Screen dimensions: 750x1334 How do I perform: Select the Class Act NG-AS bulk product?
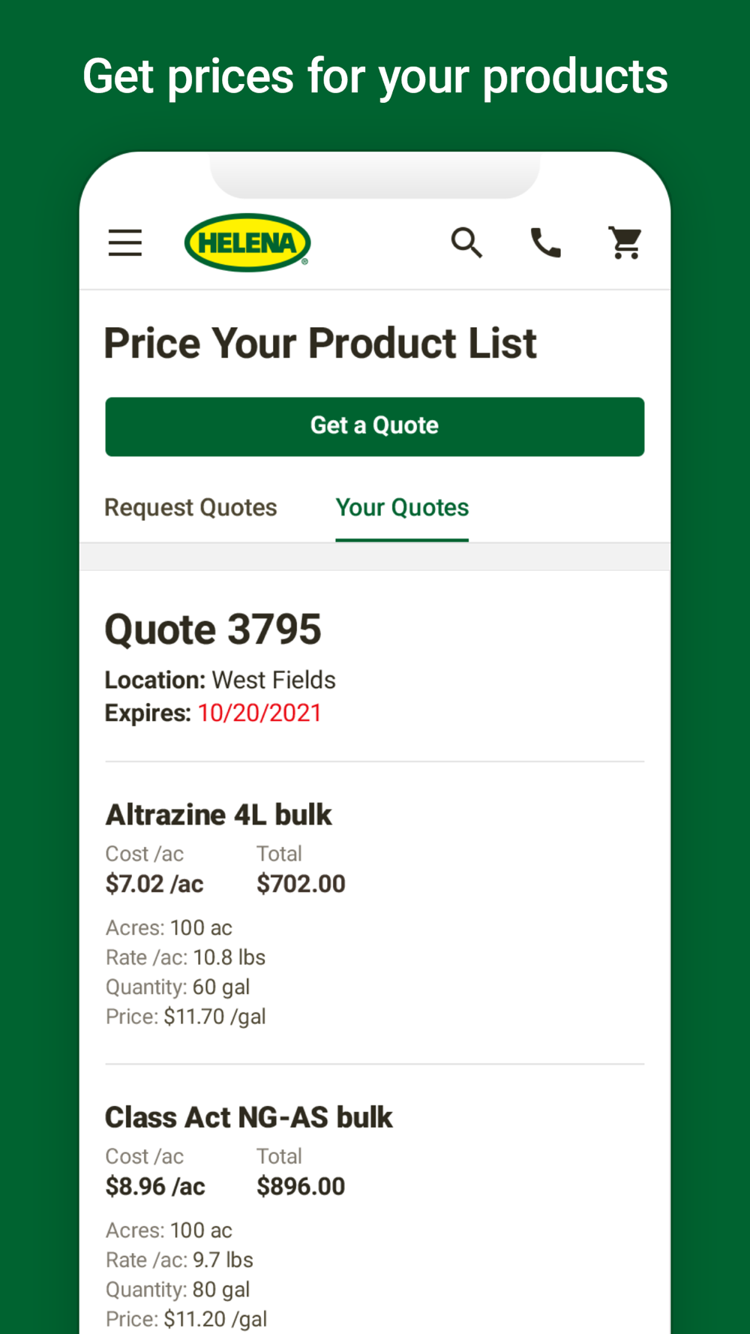(248, 1117)
